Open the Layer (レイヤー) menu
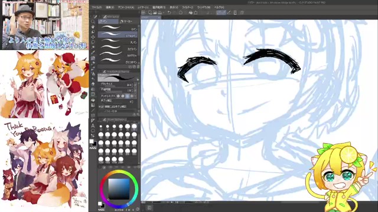This screenshot has height=212, width=378. [x=143, y=8]
